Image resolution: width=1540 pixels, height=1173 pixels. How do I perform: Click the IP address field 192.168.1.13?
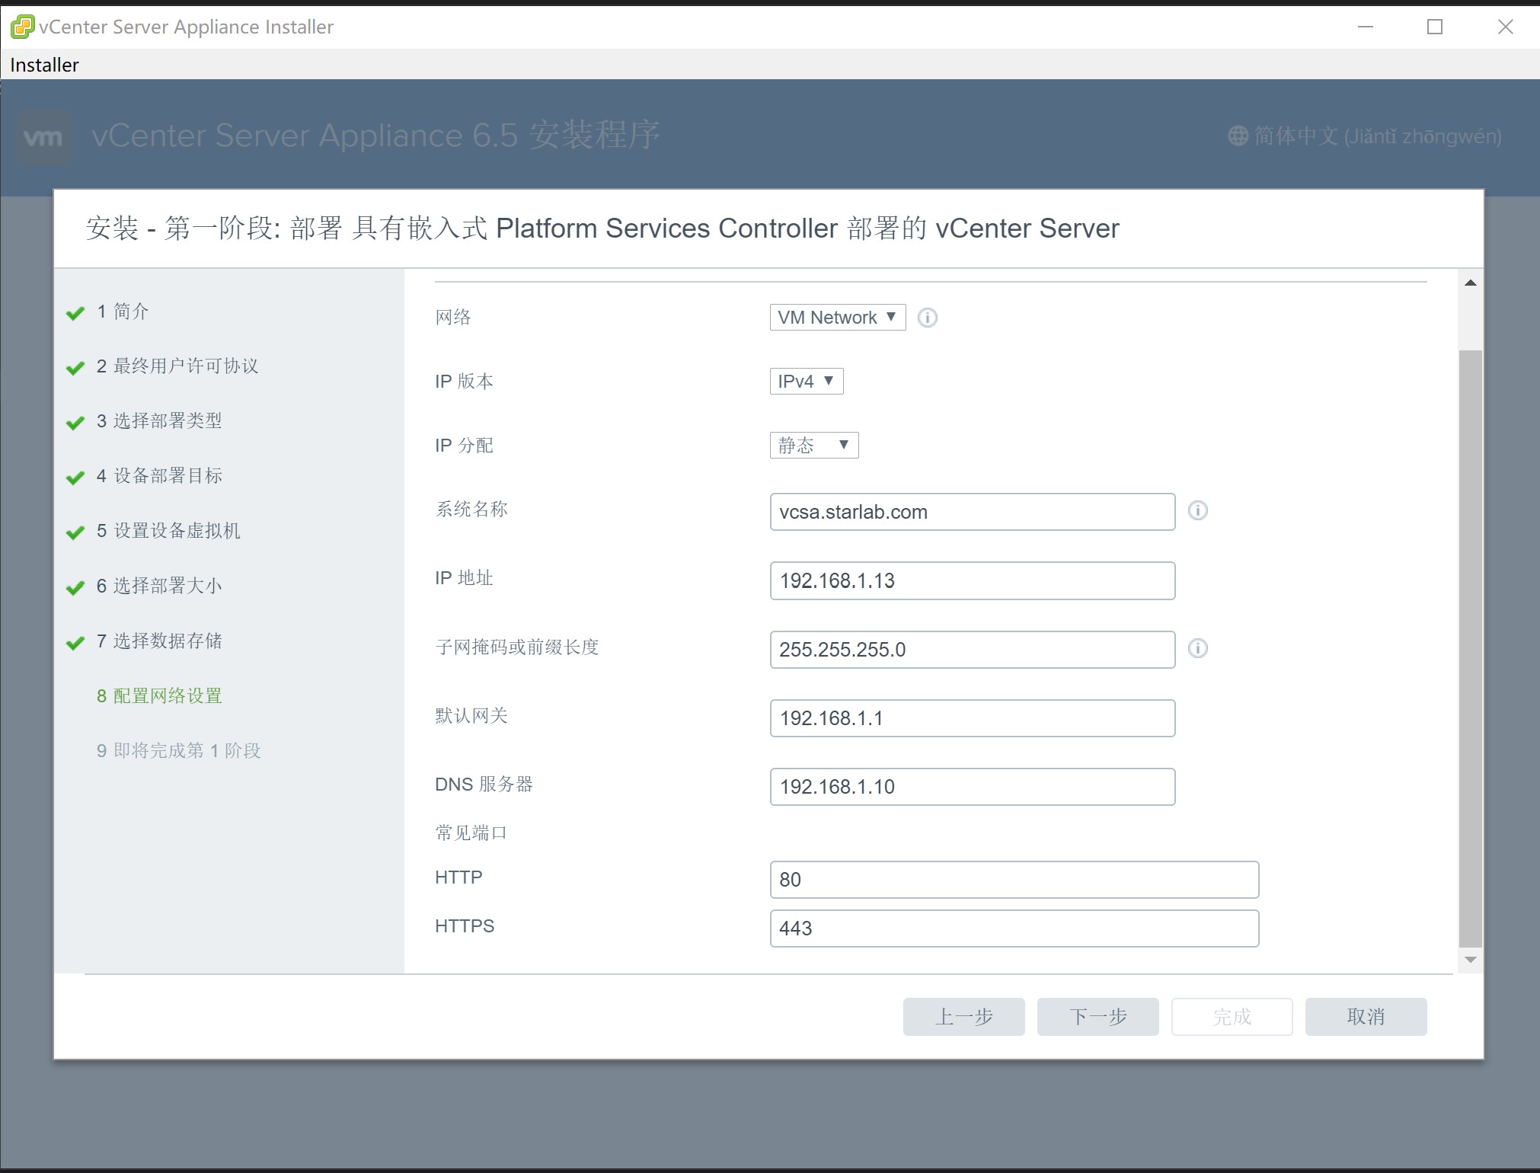(x=973, y=580)
